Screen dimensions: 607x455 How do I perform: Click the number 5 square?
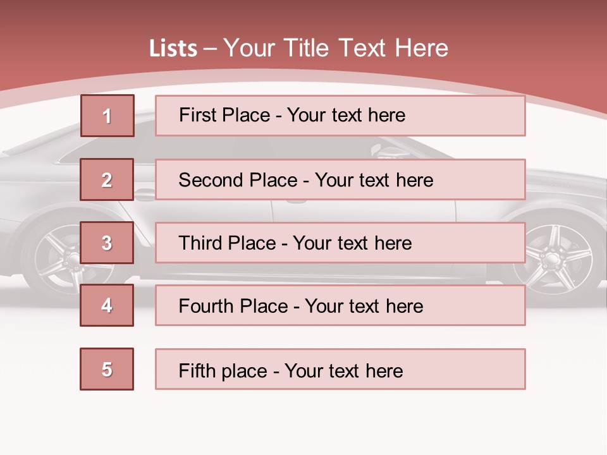107,369
